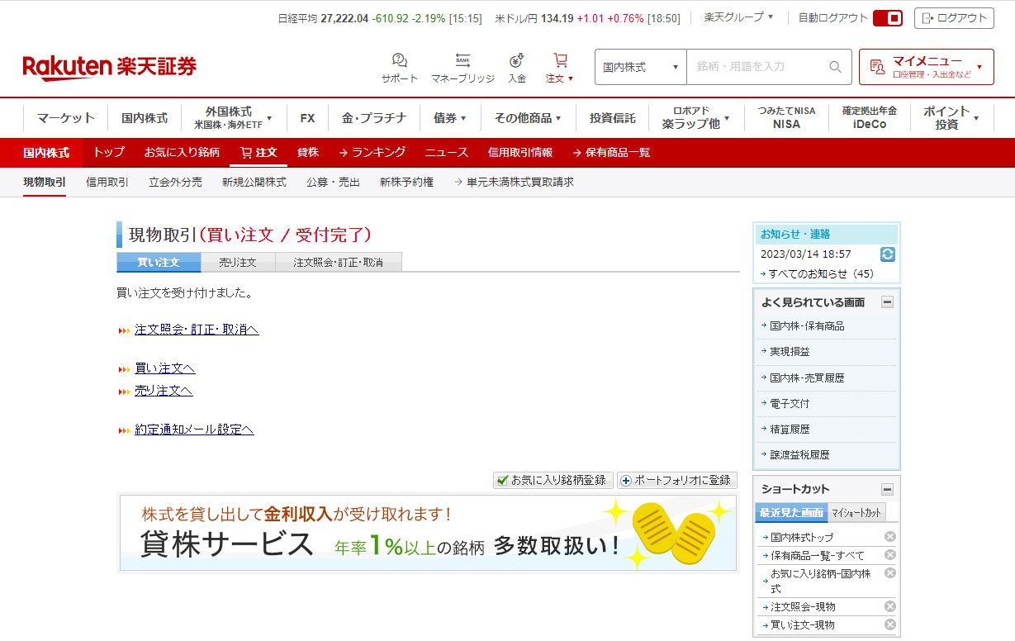Select the マイショートカット tab
The image size is (1015, 641).
pos(856,513)
